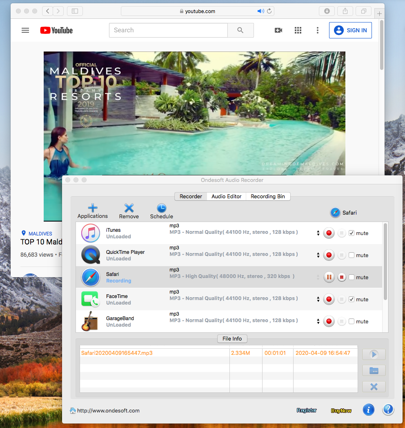The image size is (405, 428).
Task: Play the selected recorded file
Action: pos(374,354)
